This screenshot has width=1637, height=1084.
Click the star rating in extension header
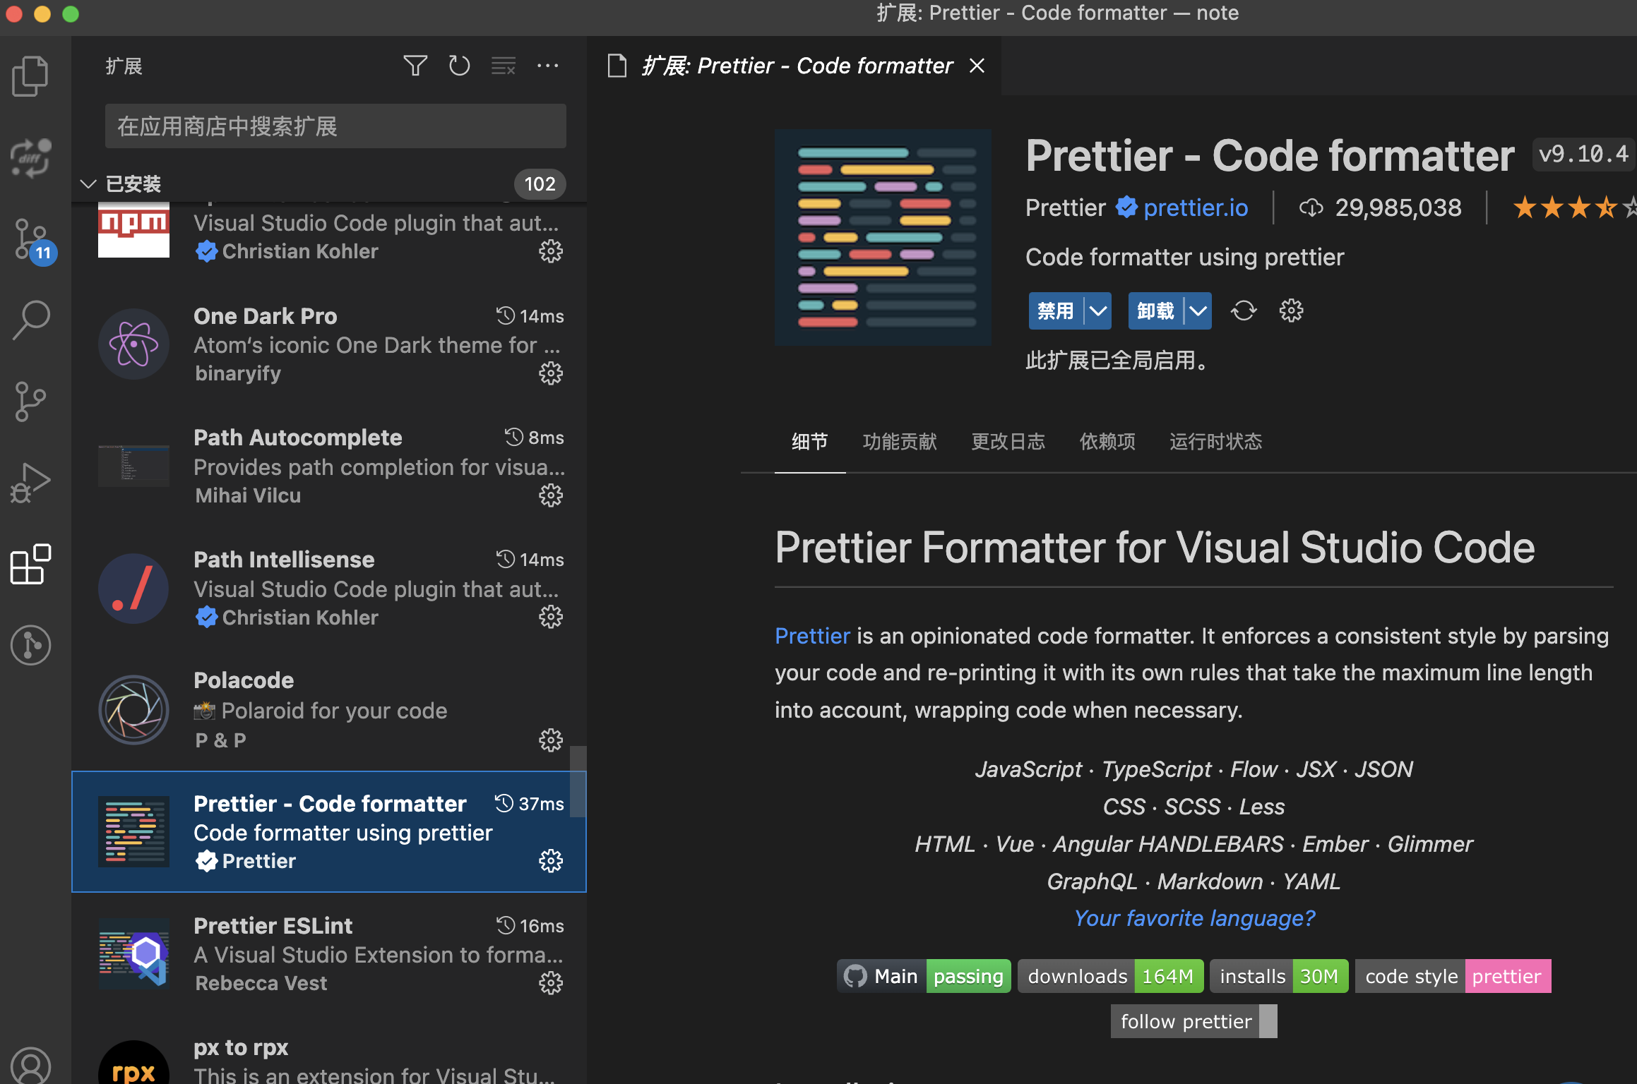point(1573,207)
